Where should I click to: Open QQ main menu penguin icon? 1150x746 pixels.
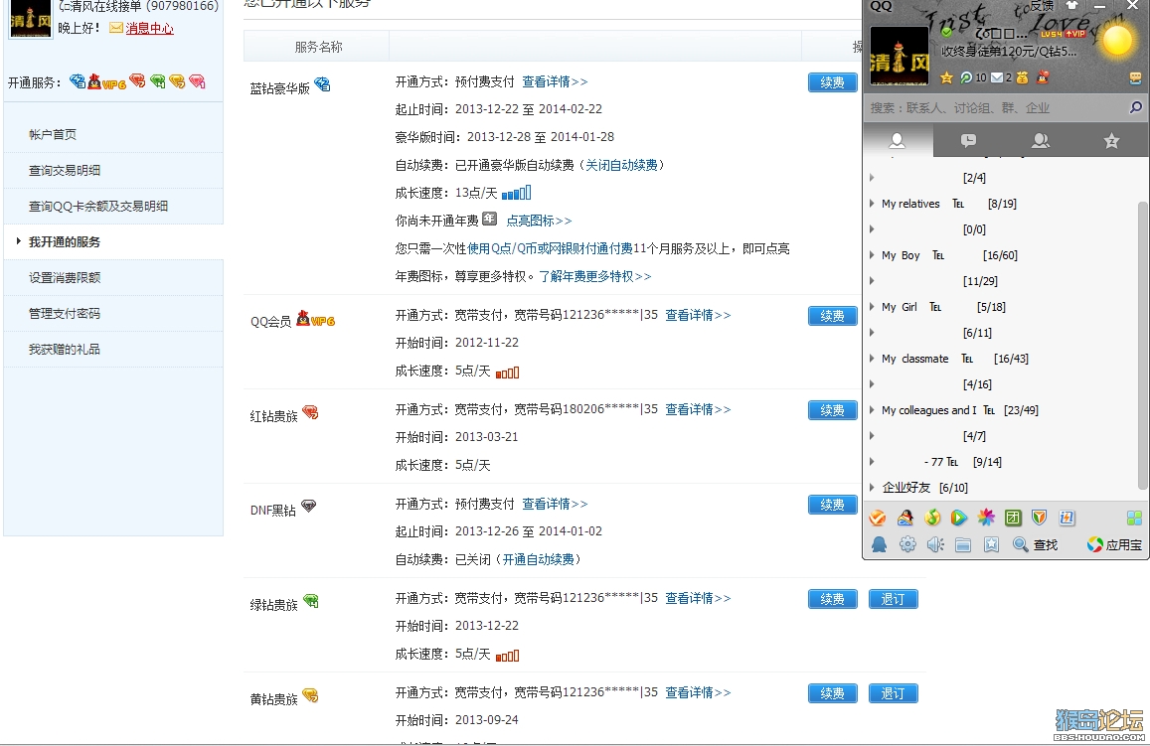pyautogui.click(x=879, y=544)
